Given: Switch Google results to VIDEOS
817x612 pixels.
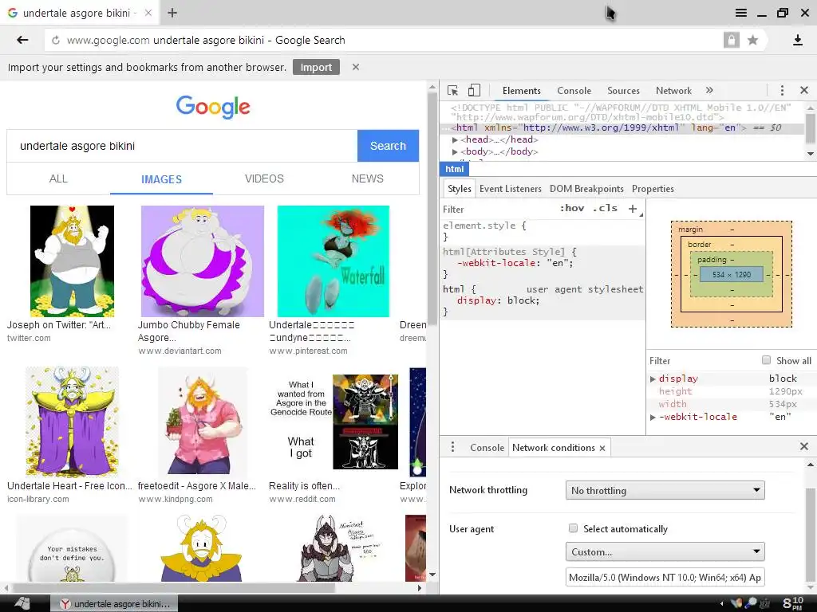Looking at the screenshot, I should tap(264, 179).
